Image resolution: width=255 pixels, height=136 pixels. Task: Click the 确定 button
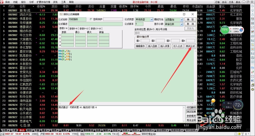[190, 20]
